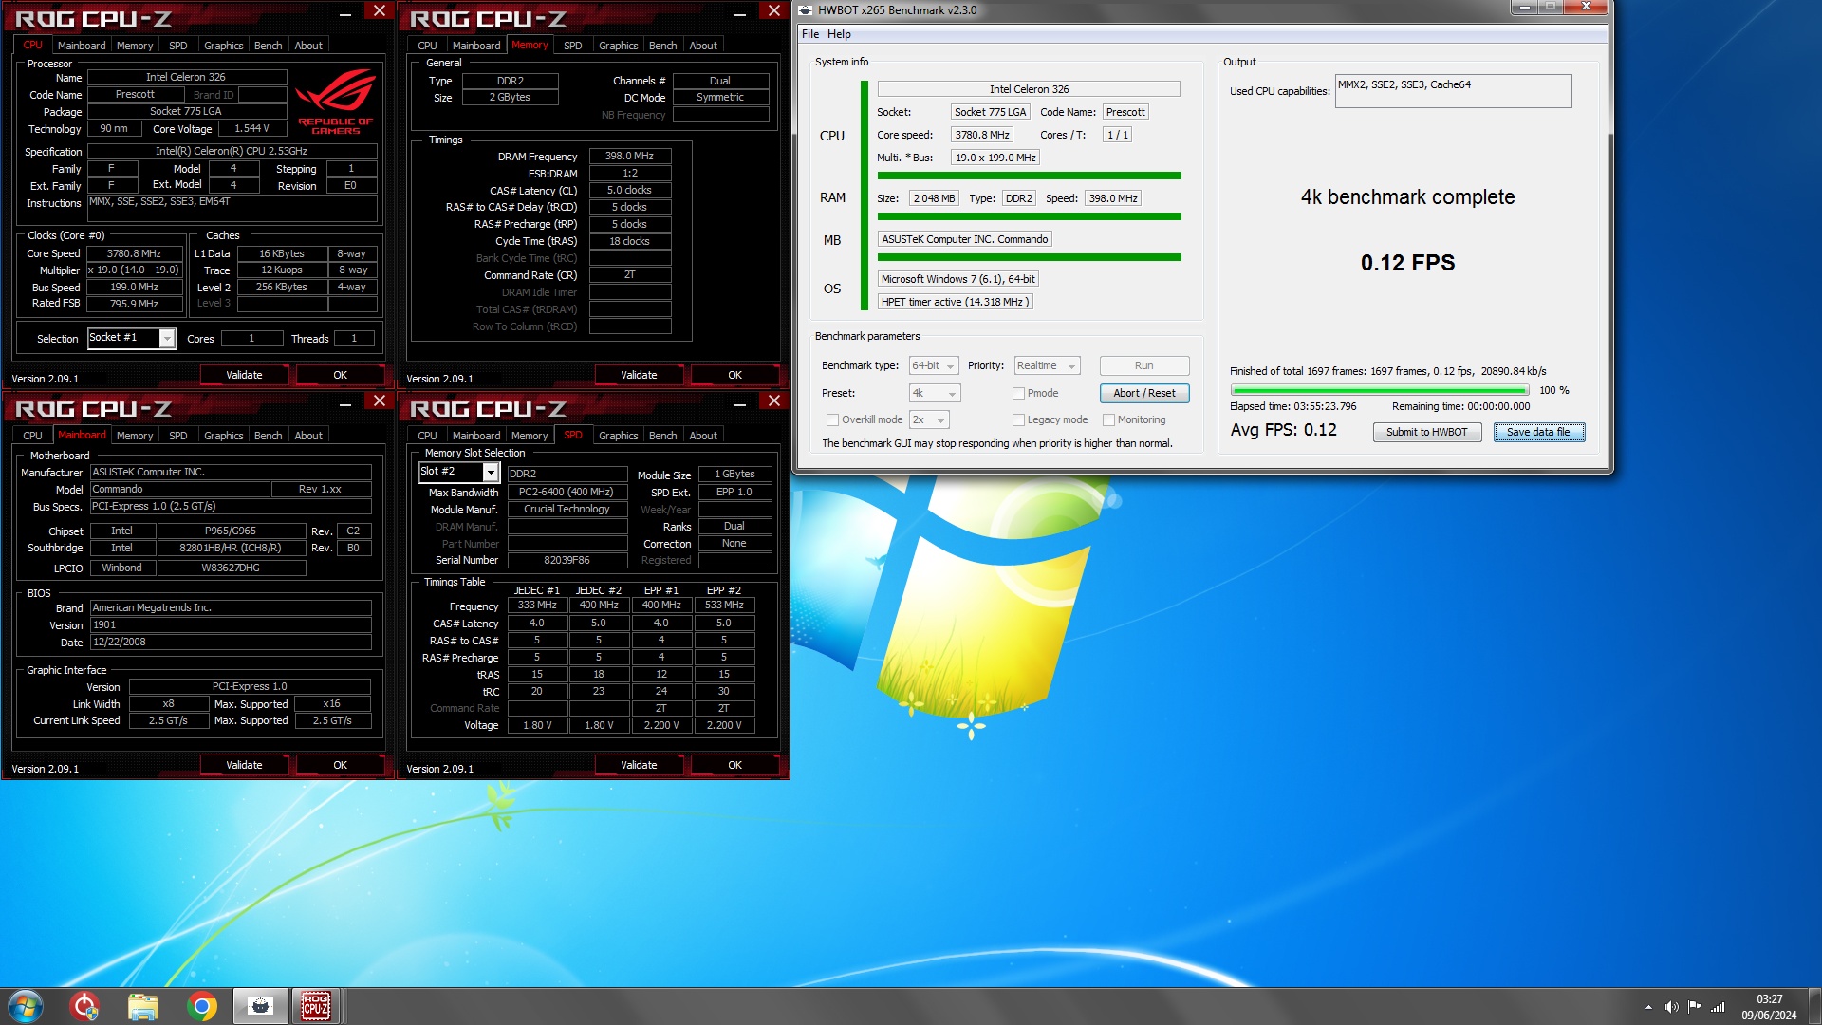Click the Intel Celeron 326 name field
Image resolution: width=1822 pixels, height=1025 pixels.
click(186, 77)
